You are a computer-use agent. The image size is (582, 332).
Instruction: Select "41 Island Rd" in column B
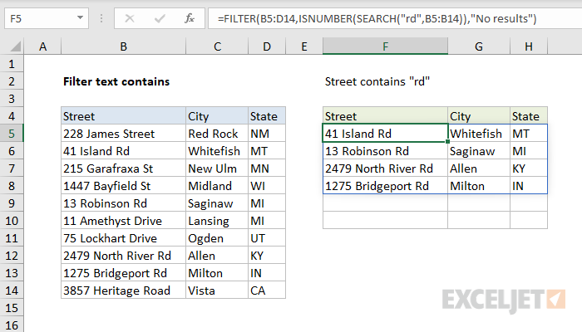(123, 151)
